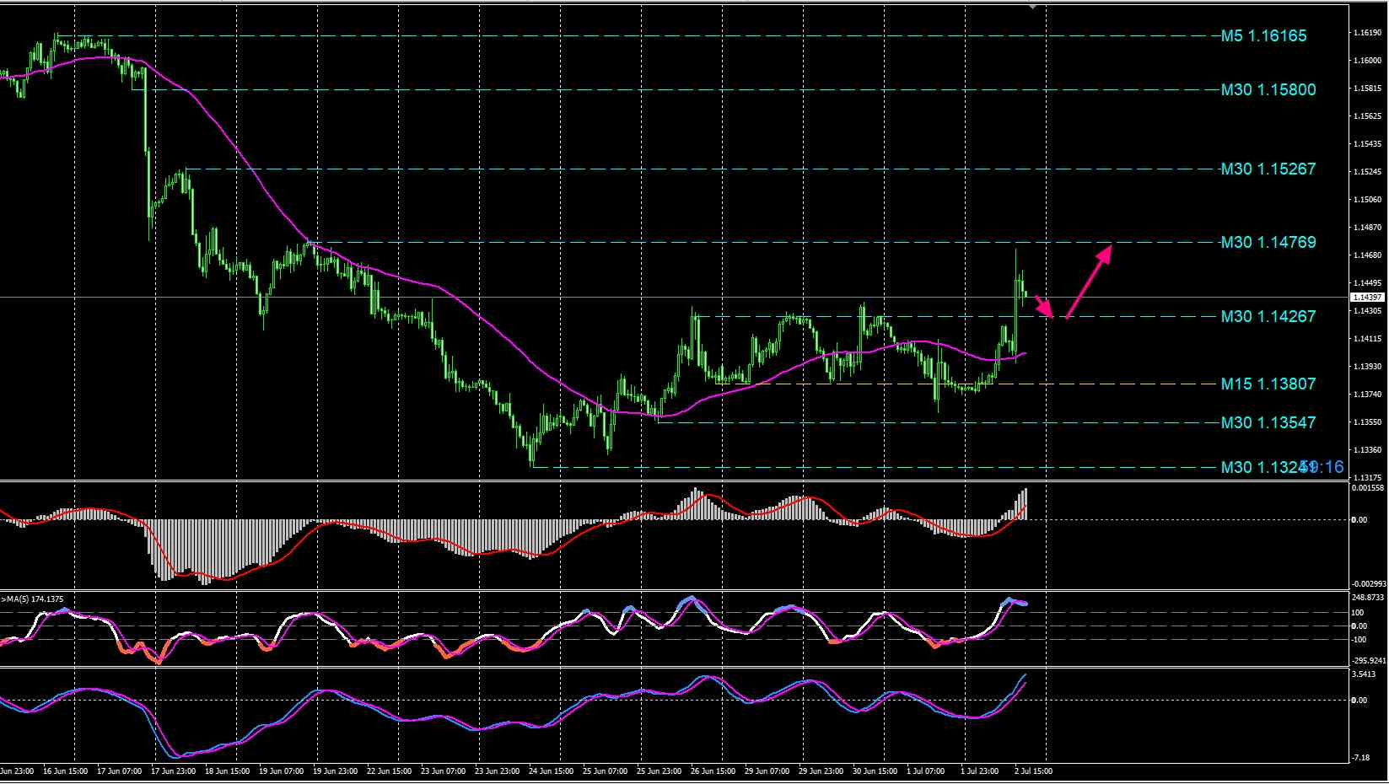Click the 22 Jun 15:00 time label

tap(389, 771)
